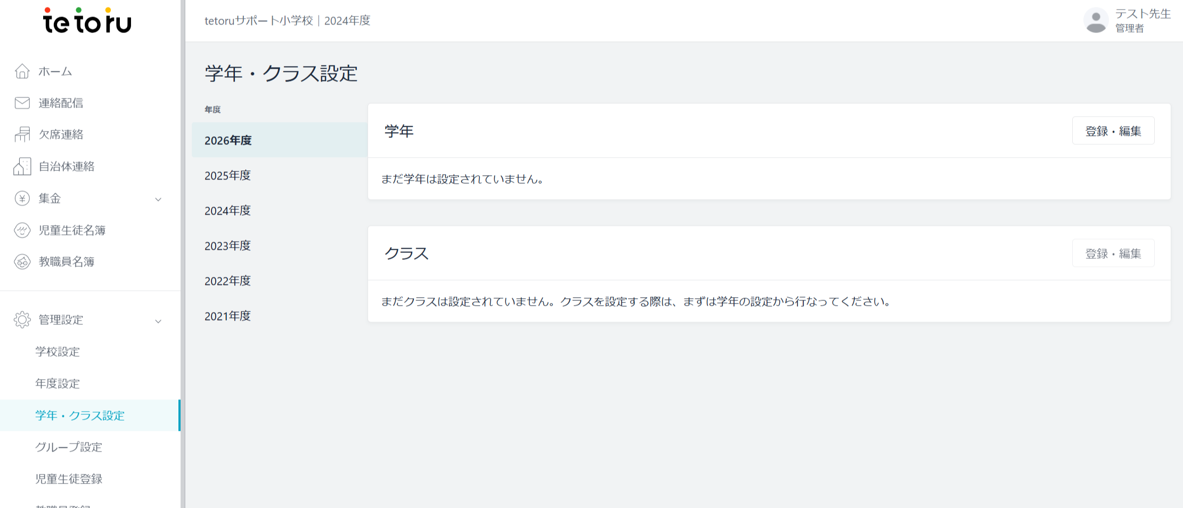The width and height of the screenshot is (1183, 508).
Task: Open ホーム in sidebar
Action: click(x=55, y=71)
